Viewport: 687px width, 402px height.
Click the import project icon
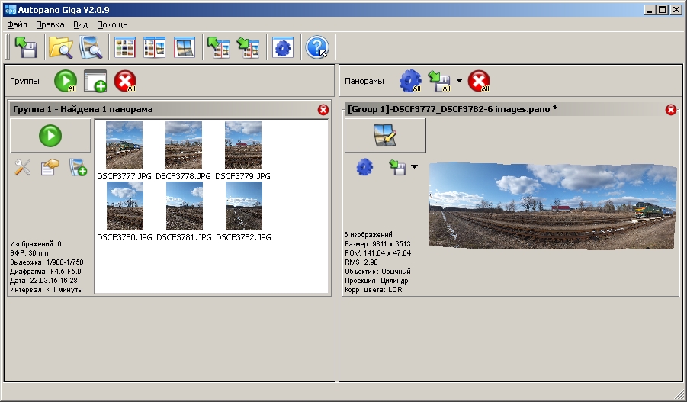(219, 47)
